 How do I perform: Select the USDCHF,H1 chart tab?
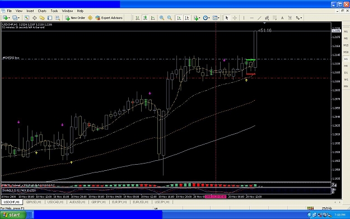[x=12, y=202]
